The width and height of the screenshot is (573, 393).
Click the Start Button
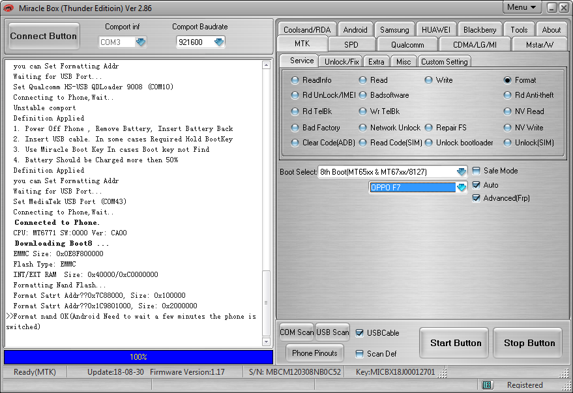point(454,343)
